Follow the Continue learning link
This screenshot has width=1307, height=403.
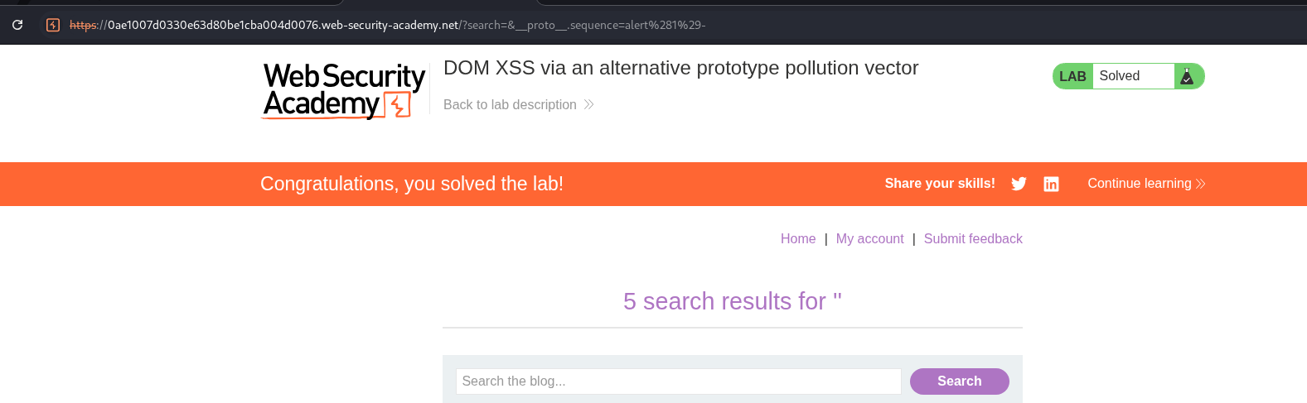(1139, 184)
